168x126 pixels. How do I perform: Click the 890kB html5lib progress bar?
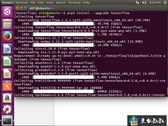click(x=63, y=91)
